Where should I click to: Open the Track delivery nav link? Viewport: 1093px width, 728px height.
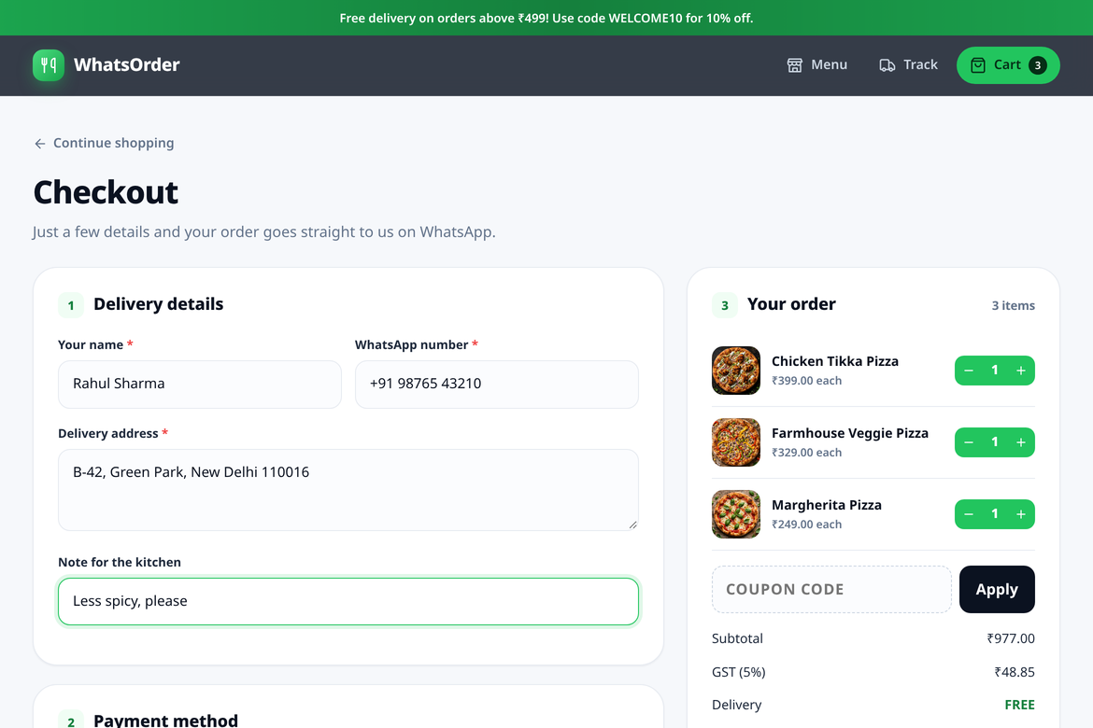[908, 64]
